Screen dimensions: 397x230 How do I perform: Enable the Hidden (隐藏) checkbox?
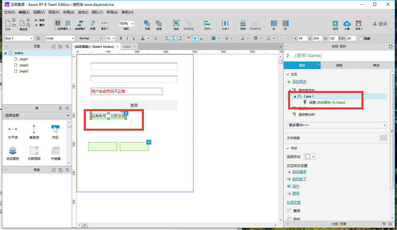pos(361,38)
